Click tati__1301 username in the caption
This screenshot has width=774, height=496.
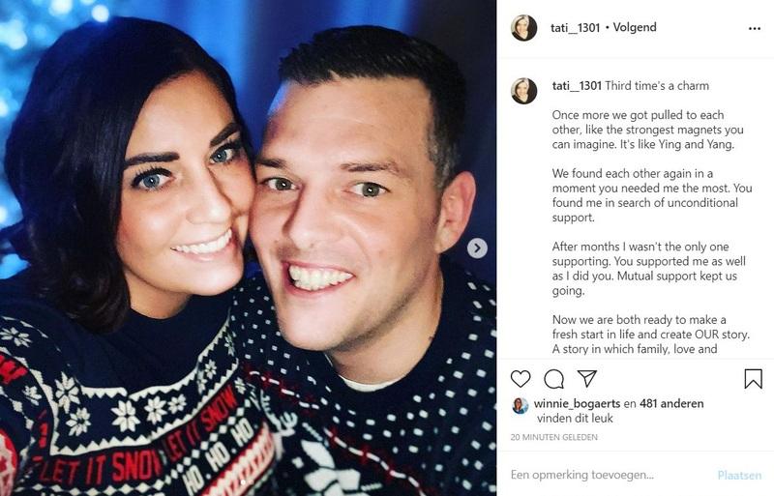pyautogui.click(x=577, y=86)
